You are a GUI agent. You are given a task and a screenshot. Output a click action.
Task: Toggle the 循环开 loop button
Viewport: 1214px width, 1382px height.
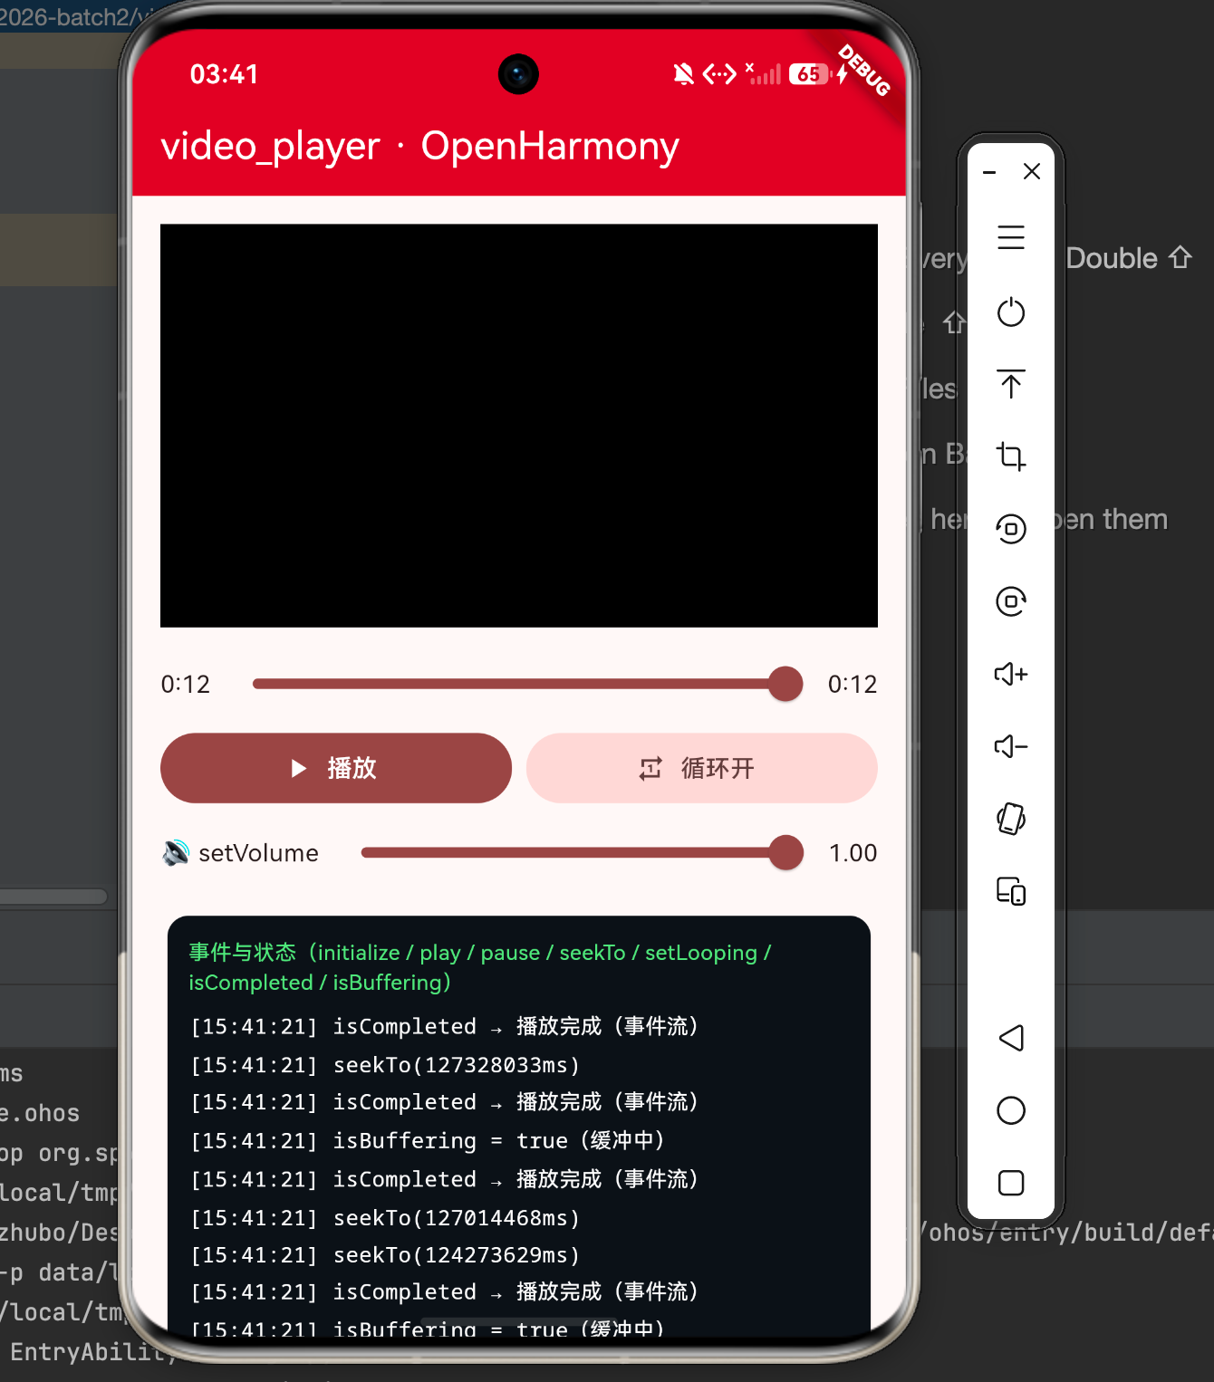[x=702, y=768]
